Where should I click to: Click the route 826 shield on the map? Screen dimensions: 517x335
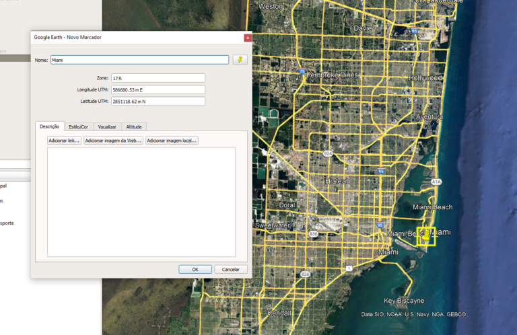tap(306, 274)
